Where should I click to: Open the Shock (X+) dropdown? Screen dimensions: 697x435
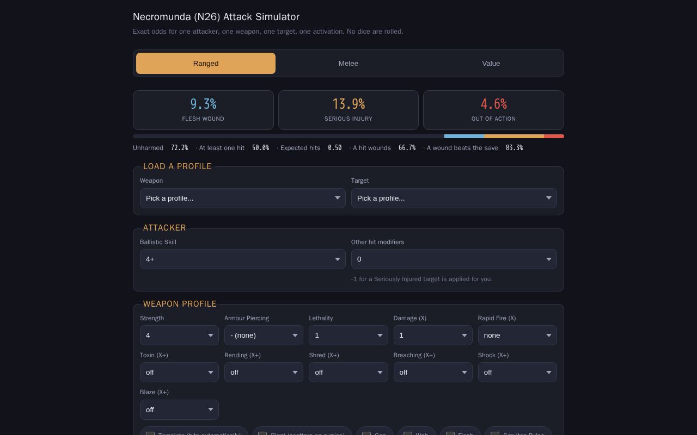pos(517,372)
